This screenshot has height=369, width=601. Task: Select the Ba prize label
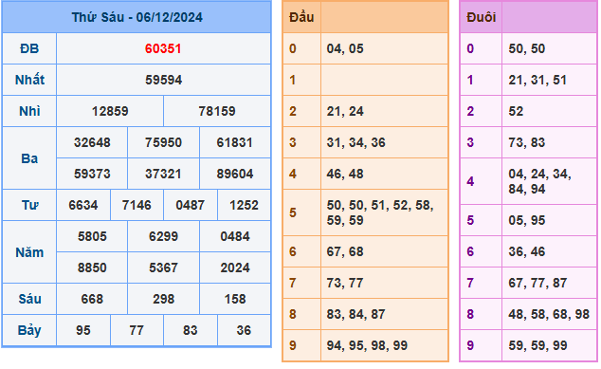tap(29, 158)
